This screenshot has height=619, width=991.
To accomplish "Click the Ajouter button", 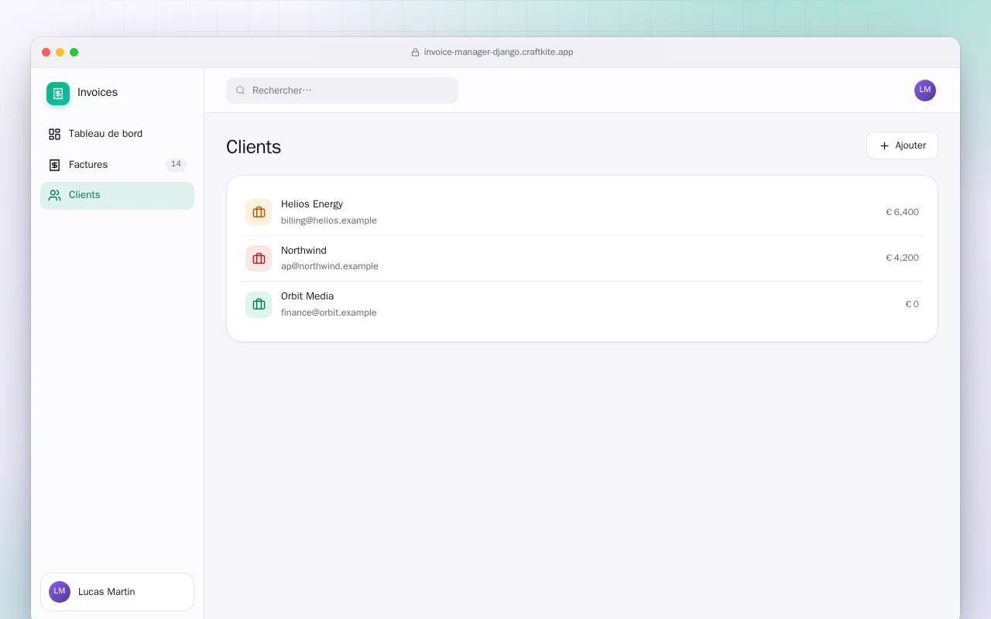I will [902, 145].
